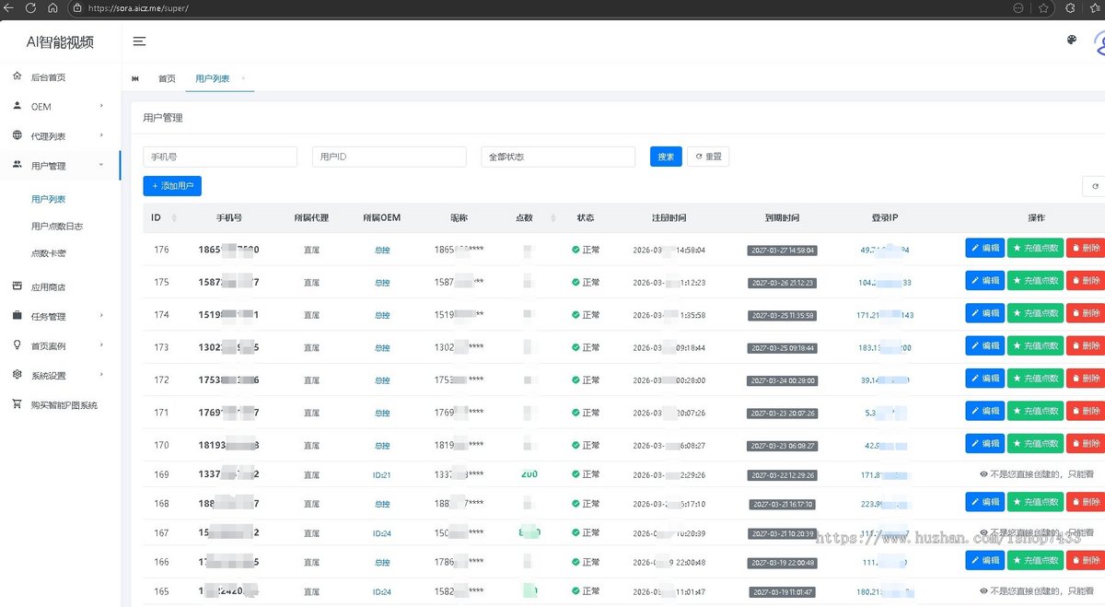Open 点数卡密 in the sidebar
Image resolution: width=1105 pixels, height=607 pixels.
[48, 252]
